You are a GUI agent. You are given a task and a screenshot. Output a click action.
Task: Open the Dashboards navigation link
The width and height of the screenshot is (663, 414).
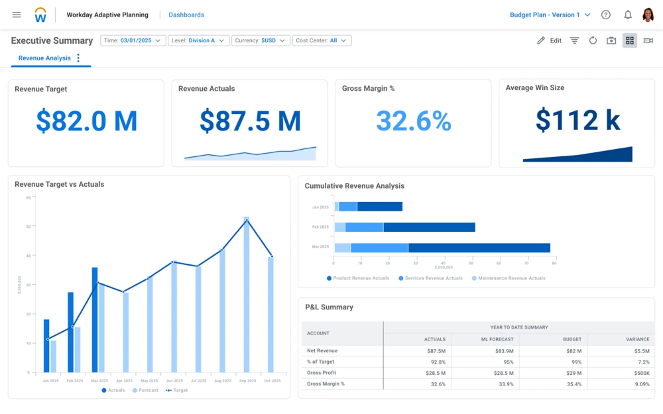pyautogui.click(x=186, y=15)
